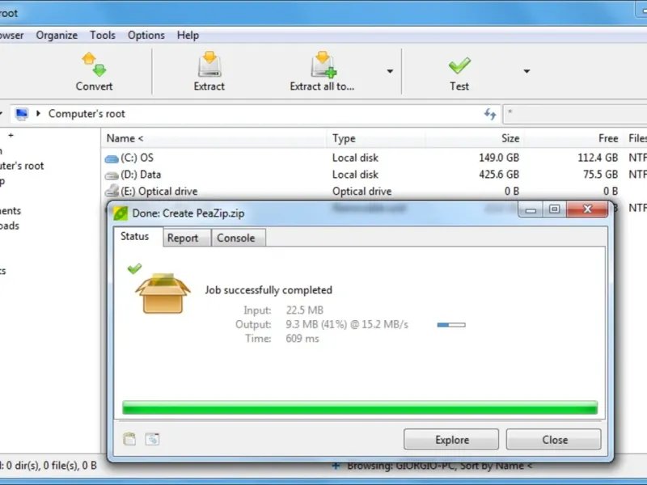
Task: Click the Test green checkmark icon
Action: (x=459, y=65)
